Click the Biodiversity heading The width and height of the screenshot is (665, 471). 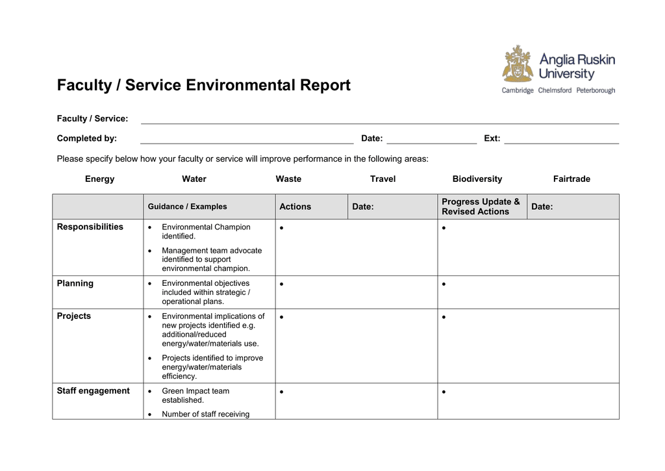[477, 179]
